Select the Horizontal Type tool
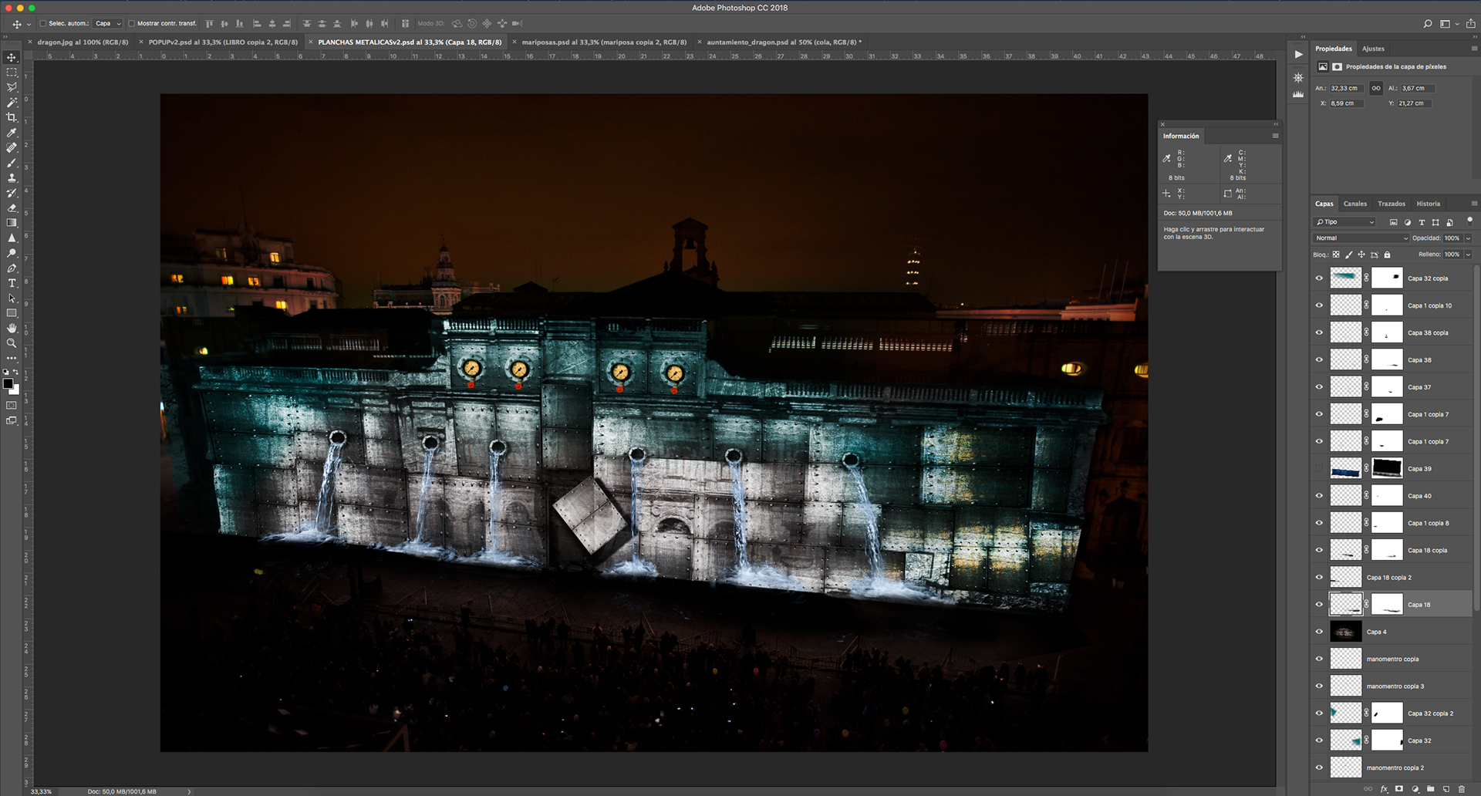The width and height of the screenshot is (1481, 796). point(12,283)
